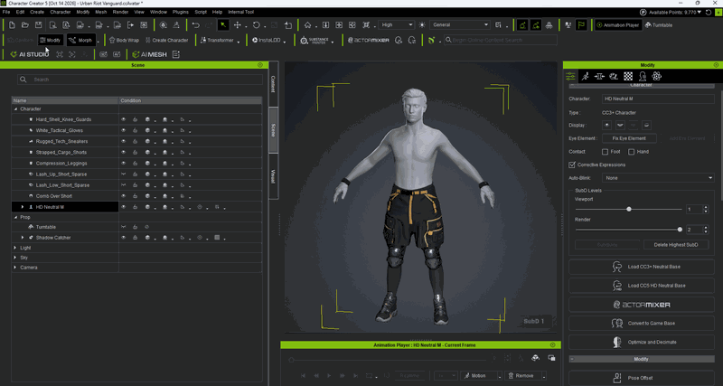Open the Plugins menu

180,12
